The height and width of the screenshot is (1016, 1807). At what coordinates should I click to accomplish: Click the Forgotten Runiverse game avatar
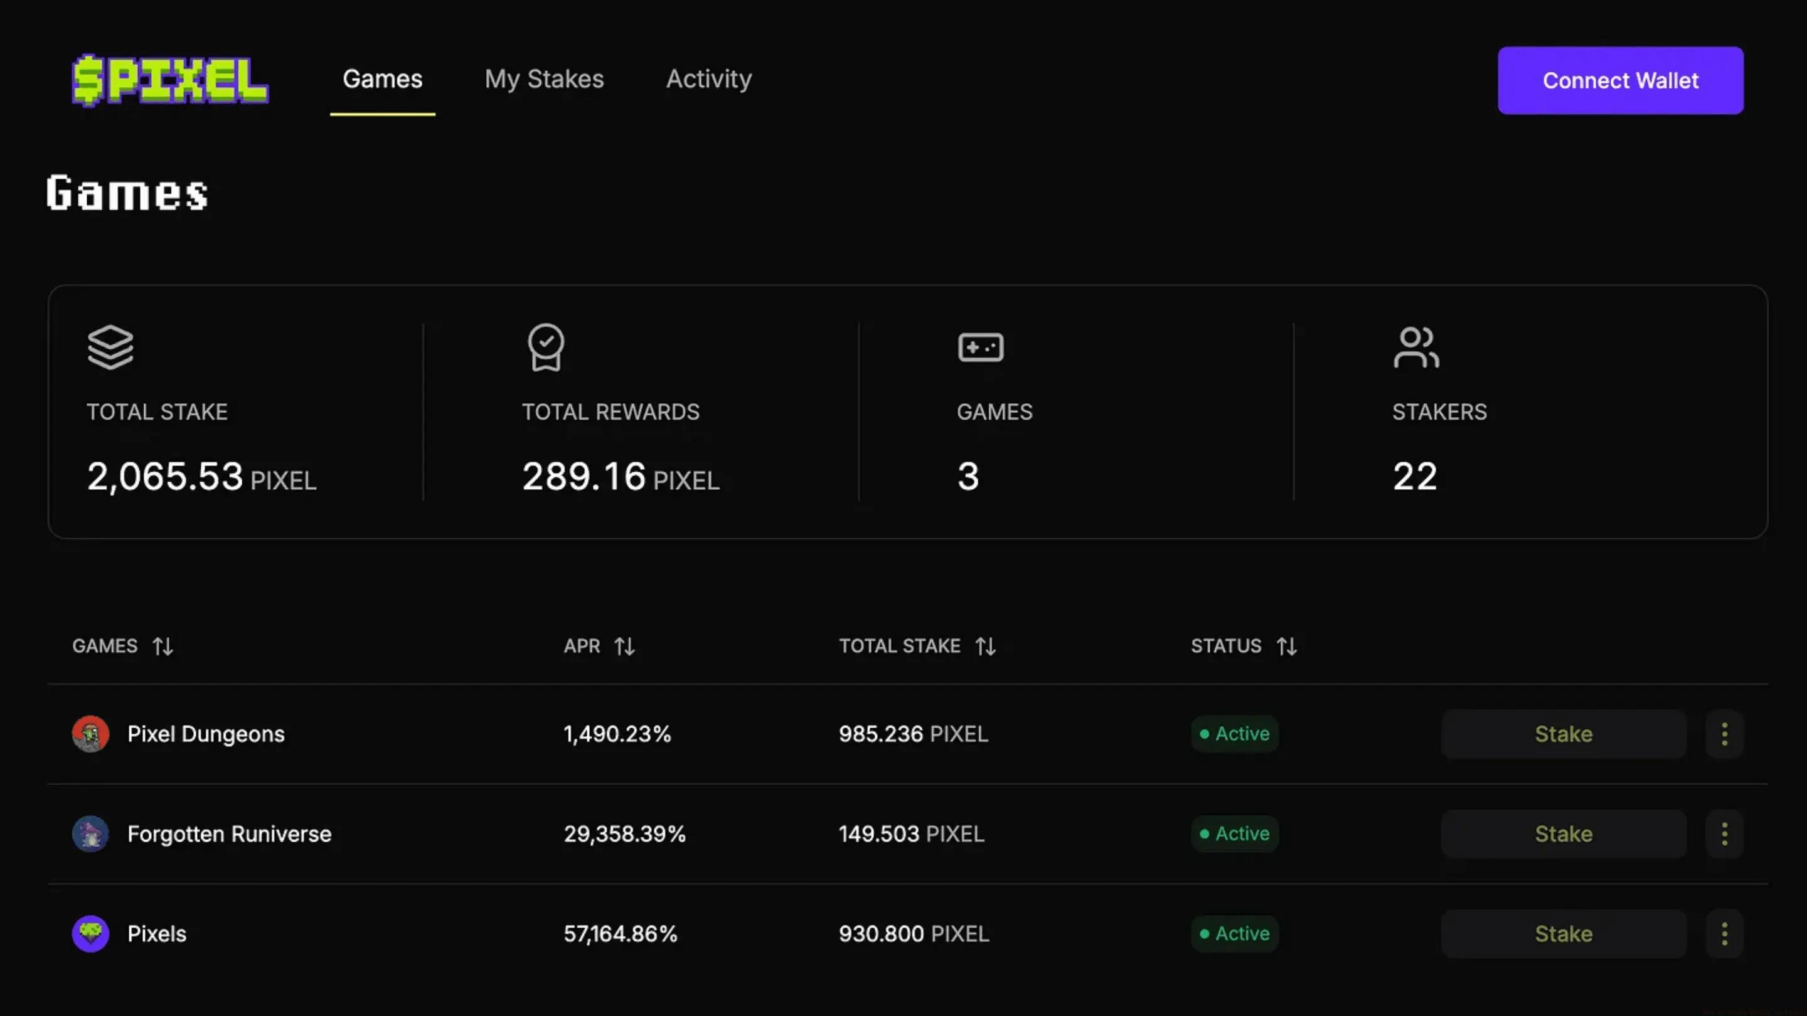(x=90, y=833)
